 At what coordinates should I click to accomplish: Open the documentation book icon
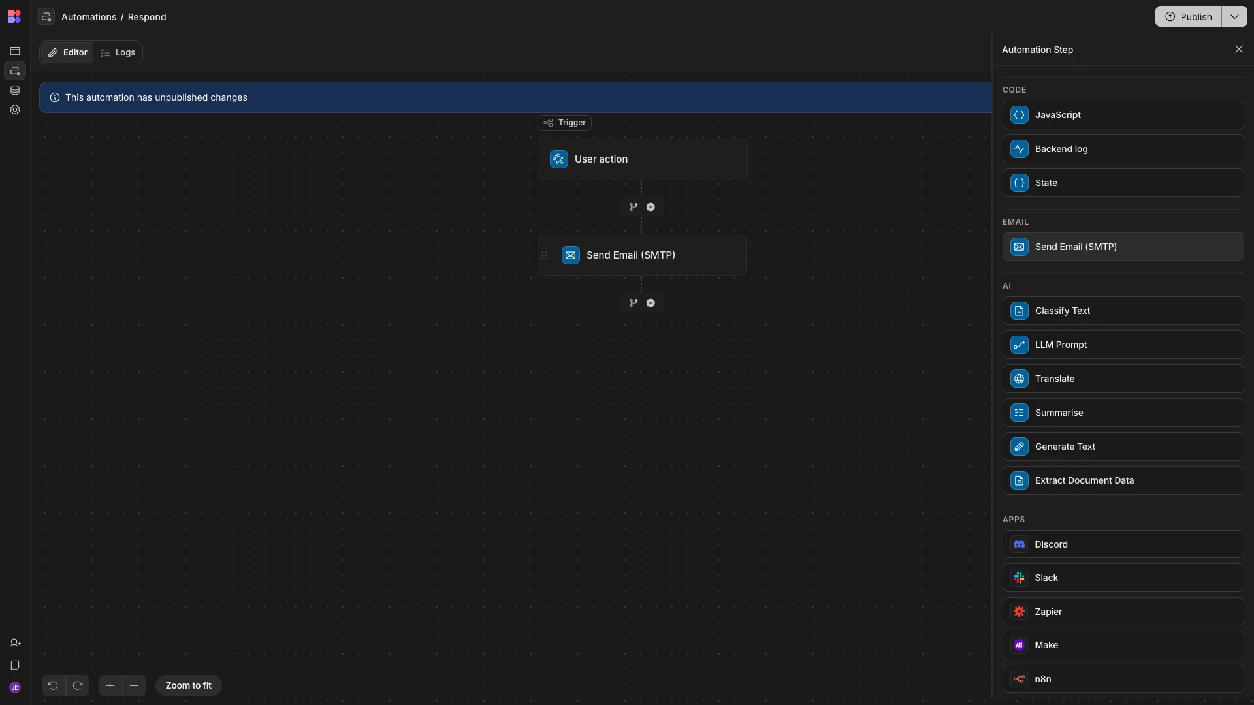(15, 665)
